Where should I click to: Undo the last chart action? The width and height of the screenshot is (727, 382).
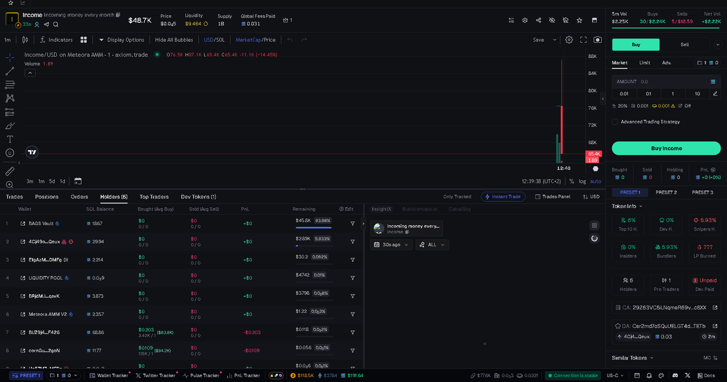[x=290, y=40]
